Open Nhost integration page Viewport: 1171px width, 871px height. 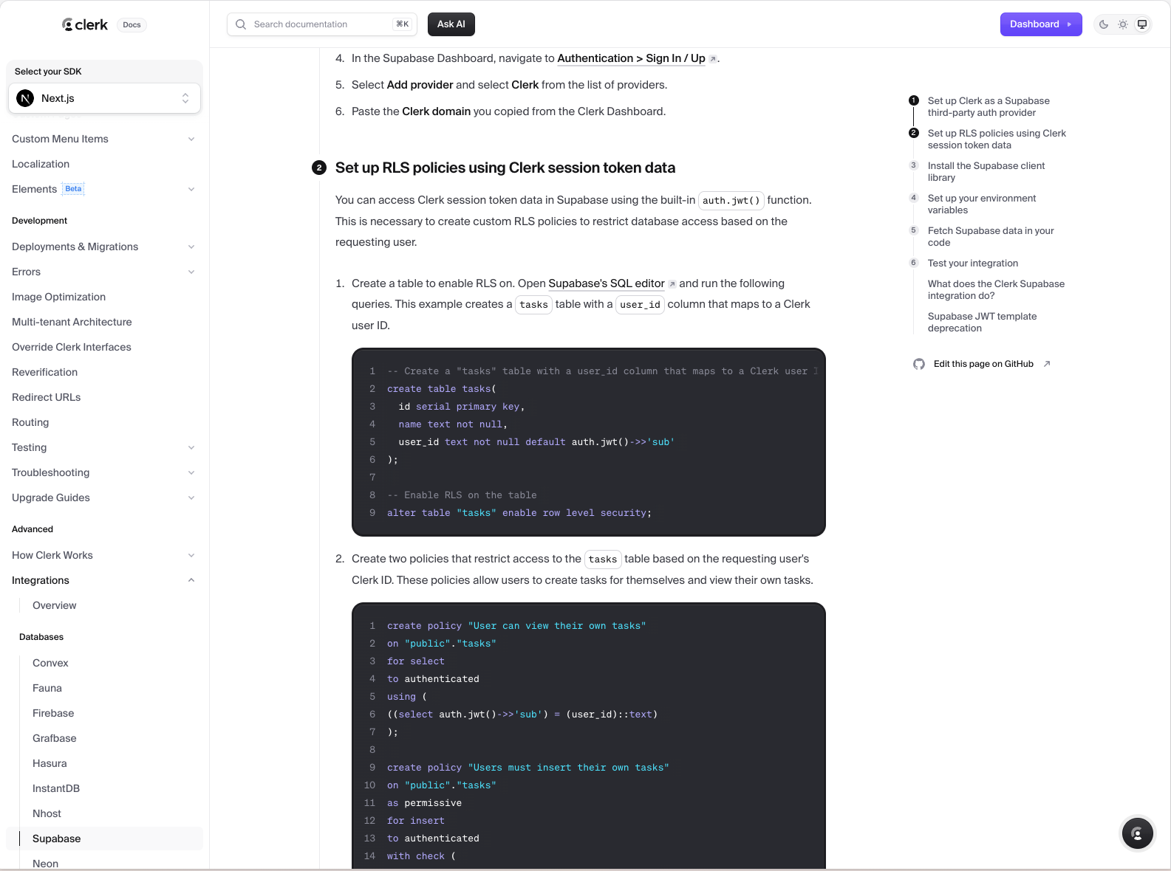pos(47,813)
